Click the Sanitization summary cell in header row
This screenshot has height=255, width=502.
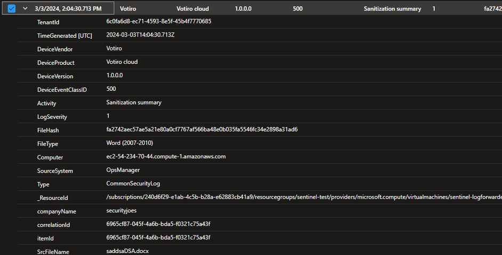[x=393, y=9]
